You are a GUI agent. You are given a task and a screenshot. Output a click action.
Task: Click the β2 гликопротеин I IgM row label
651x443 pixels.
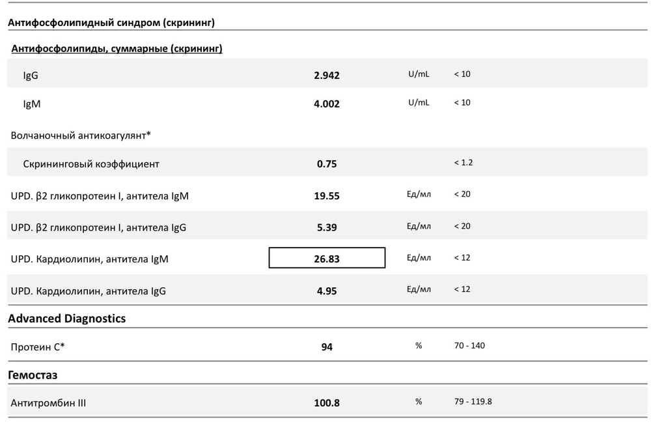pyautogui.click(x=100, y=195)
